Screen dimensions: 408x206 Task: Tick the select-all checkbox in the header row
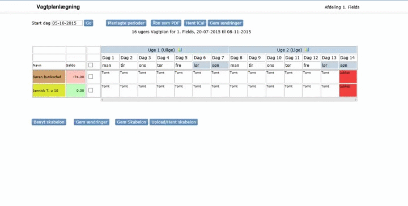coord(91,65)
